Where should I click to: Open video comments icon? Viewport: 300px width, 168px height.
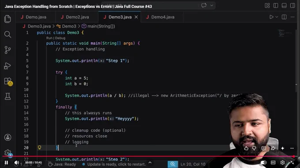[x=263, y=148]
